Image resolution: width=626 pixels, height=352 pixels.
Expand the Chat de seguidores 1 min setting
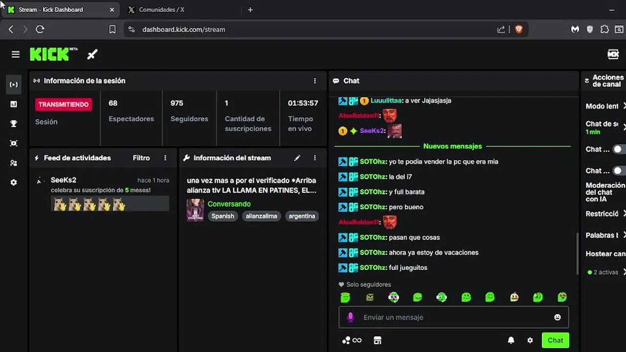(x=624, y=127)
